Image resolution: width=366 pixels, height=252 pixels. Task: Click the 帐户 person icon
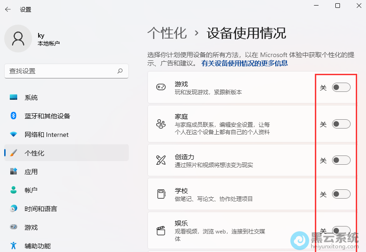click(13, 190)
